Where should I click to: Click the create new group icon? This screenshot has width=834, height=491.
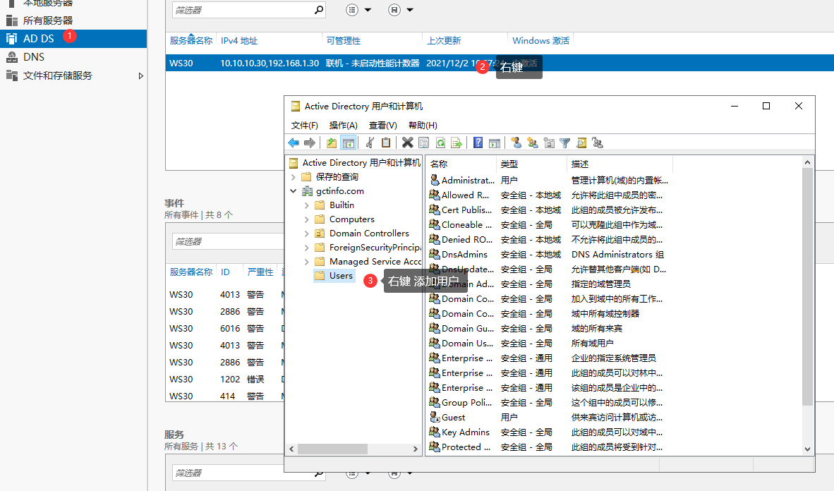point(532,143)
